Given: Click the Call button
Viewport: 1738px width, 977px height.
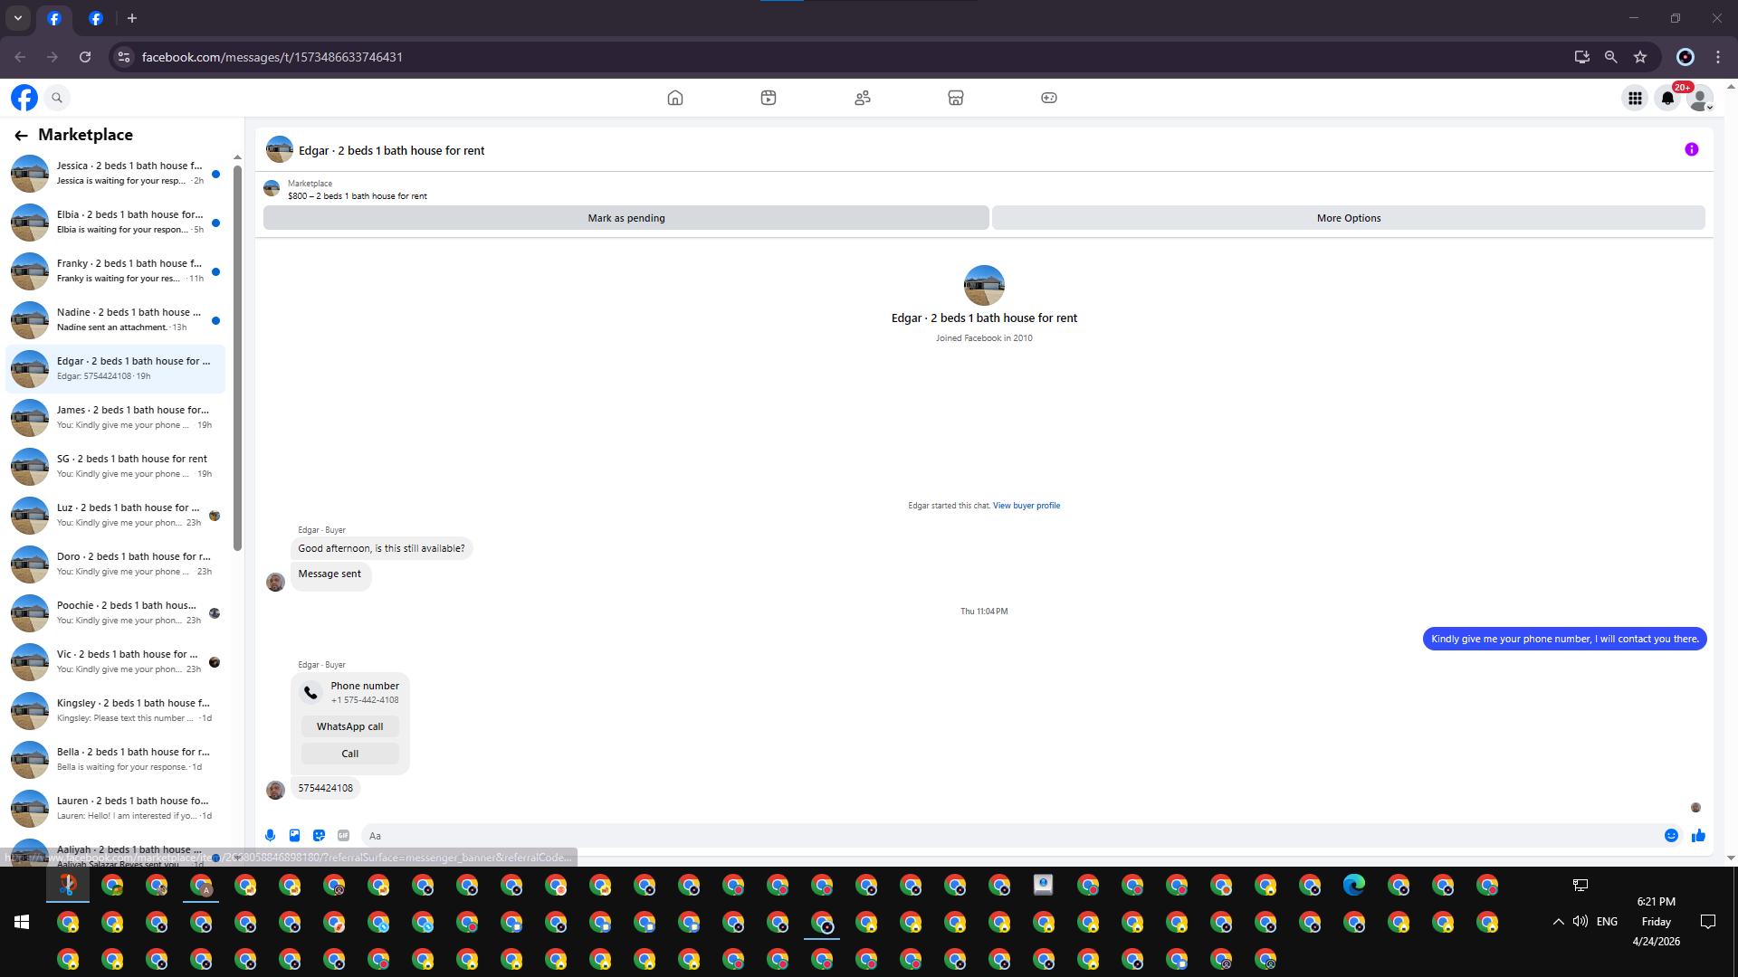Looking at the screenshot, I should click(x=350, y=754).
